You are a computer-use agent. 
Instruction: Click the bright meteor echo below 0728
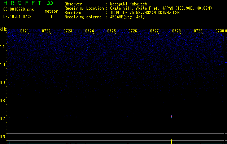pyautogui.click(x=171, y=116)
